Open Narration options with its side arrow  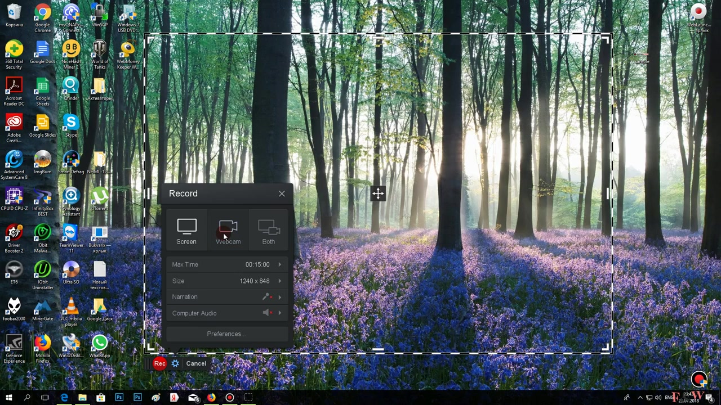pyautogui.click(x=280, y=296)
